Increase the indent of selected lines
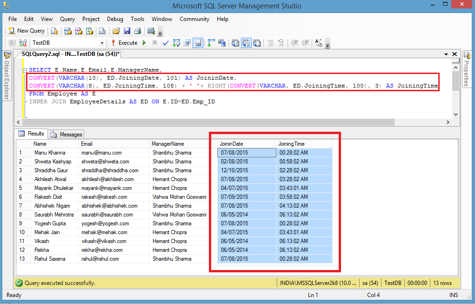 coord(305,43)
